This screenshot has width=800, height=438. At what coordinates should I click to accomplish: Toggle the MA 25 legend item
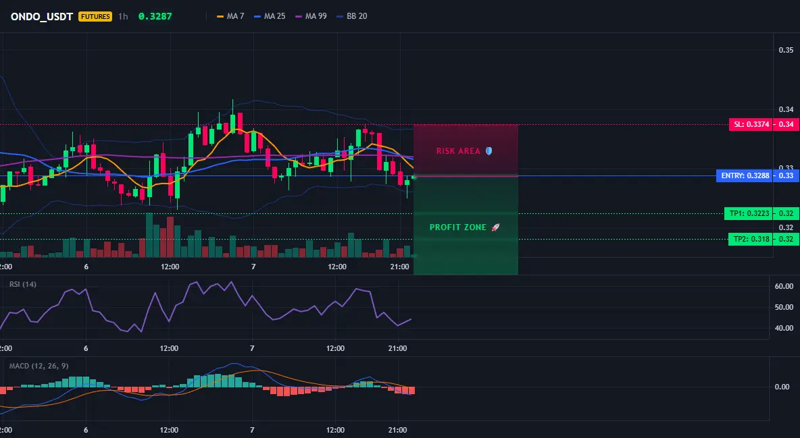(x=270, y=16)
